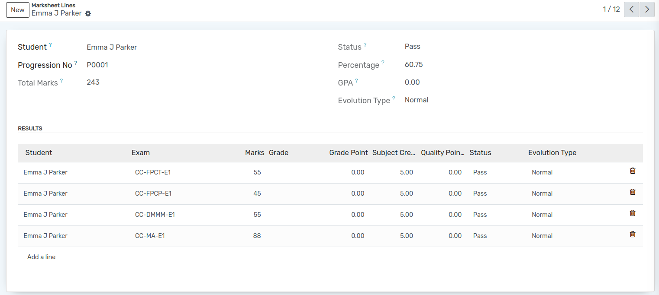Sort results by Exam column header
Viewport: 659px width, 295px height.
[141, 152]
